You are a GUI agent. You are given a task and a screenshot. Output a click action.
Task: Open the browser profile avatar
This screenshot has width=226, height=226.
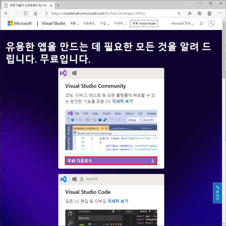pyautogui.click(x=209, y=13)
